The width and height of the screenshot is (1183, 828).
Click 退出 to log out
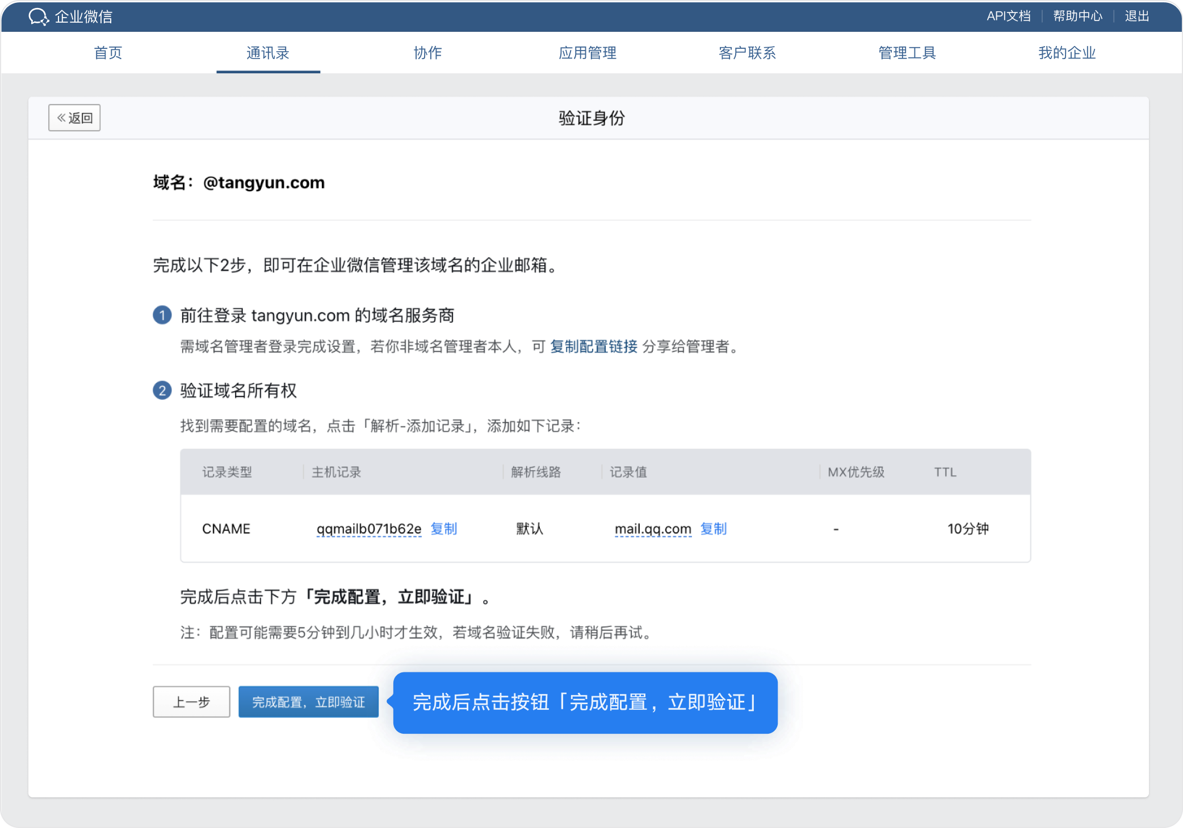(1136, 16)
